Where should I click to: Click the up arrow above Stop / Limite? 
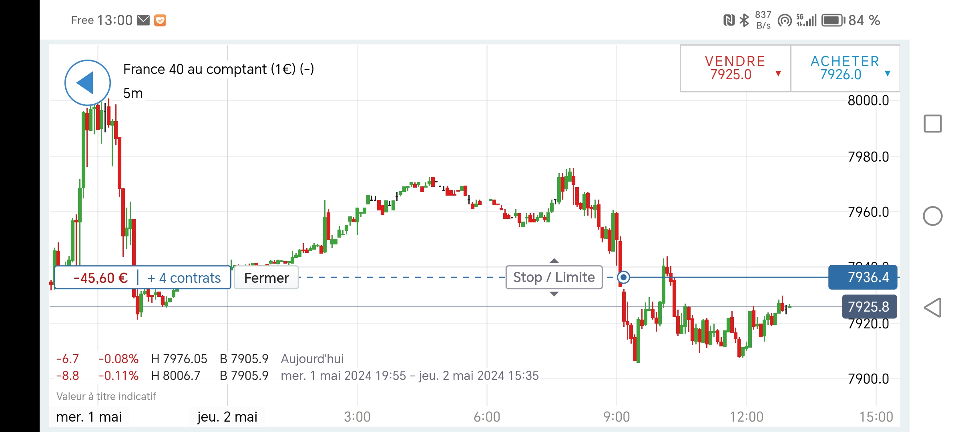point(554,260)
